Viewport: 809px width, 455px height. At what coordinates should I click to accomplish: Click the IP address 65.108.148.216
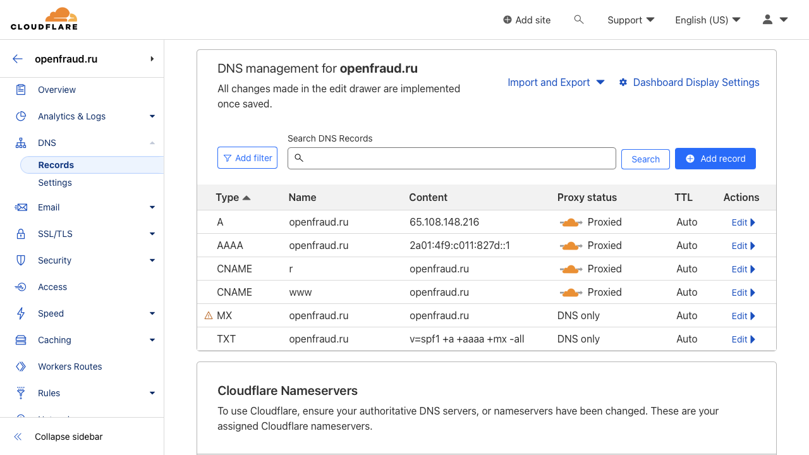[x=444, y=222]
